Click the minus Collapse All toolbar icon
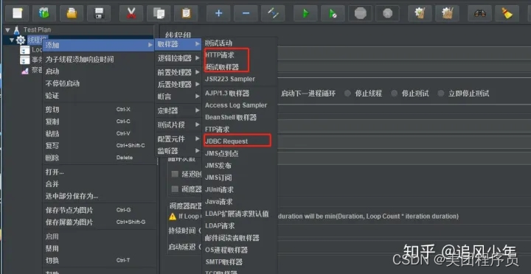The height and width of the screenshot is (274, 531). [x=246, y=13]
